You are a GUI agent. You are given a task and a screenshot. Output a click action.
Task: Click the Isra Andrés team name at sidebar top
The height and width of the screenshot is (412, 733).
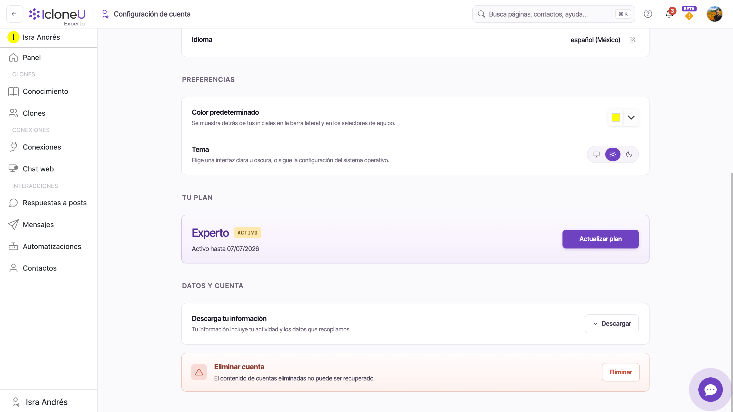(x=41, y=37)
